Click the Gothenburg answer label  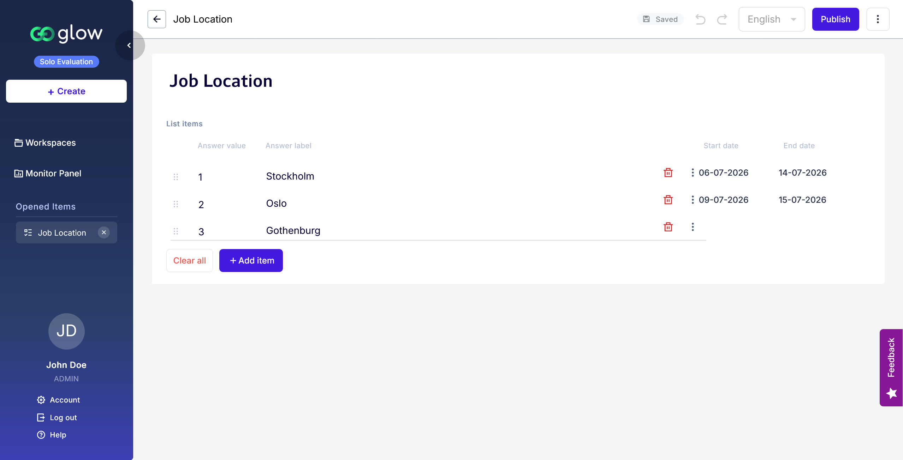[293, 231]
